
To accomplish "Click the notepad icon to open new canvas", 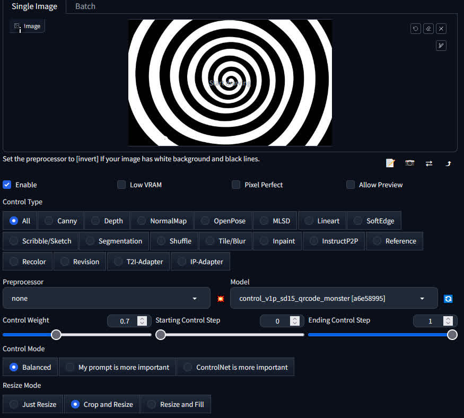I will click(390, 163).
